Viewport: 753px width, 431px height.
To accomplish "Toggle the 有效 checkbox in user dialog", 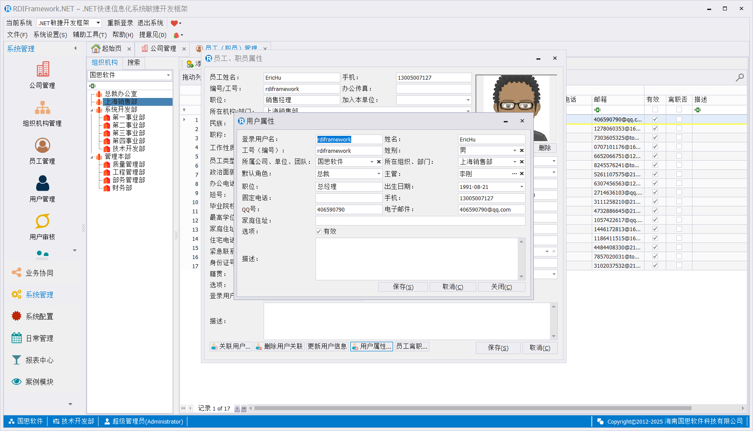I will pyautogui.click(x=319, y=231).
